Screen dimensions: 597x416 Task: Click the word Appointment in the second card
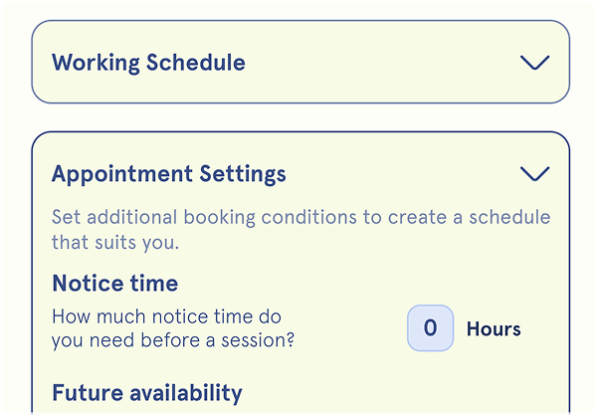click(119, 174)
